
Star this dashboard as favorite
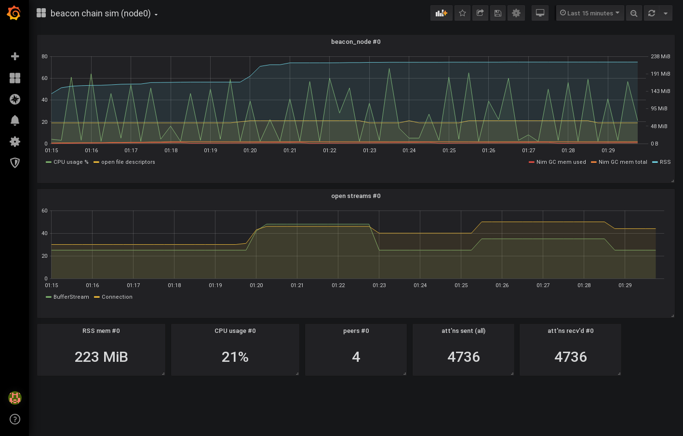pos(462,13)
